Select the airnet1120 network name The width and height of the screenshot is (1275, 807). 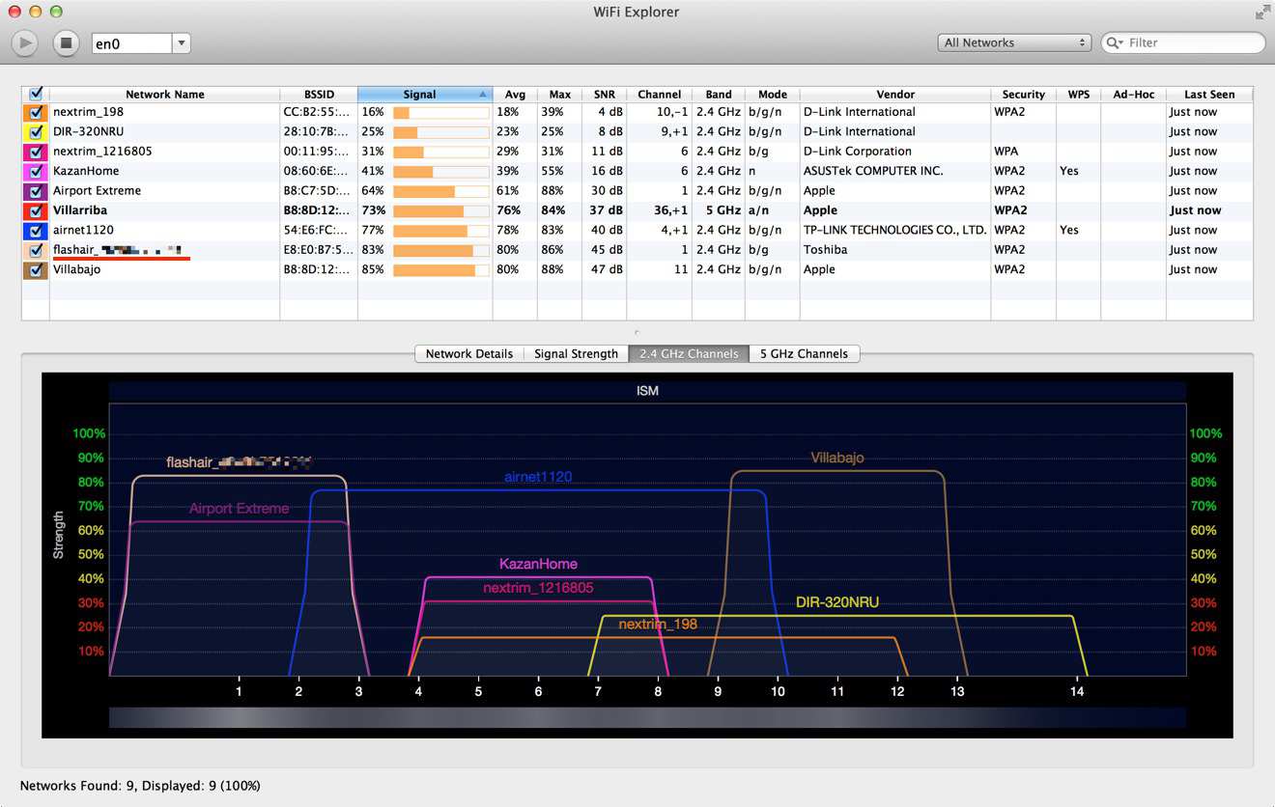tap(83, 231)
